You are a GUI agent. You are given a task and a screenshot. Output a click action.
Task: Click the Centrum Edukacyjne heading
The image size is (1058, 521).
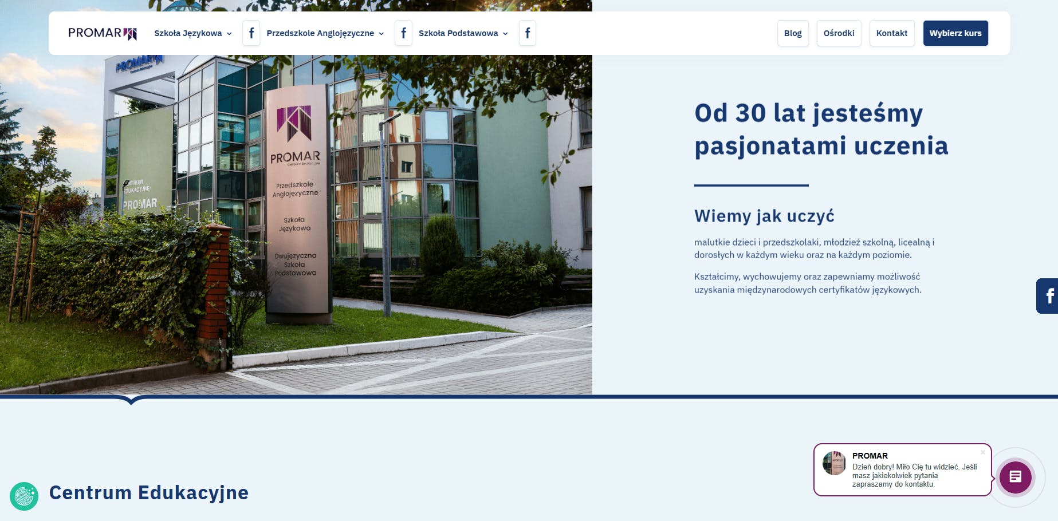click(x=150, y=493)
